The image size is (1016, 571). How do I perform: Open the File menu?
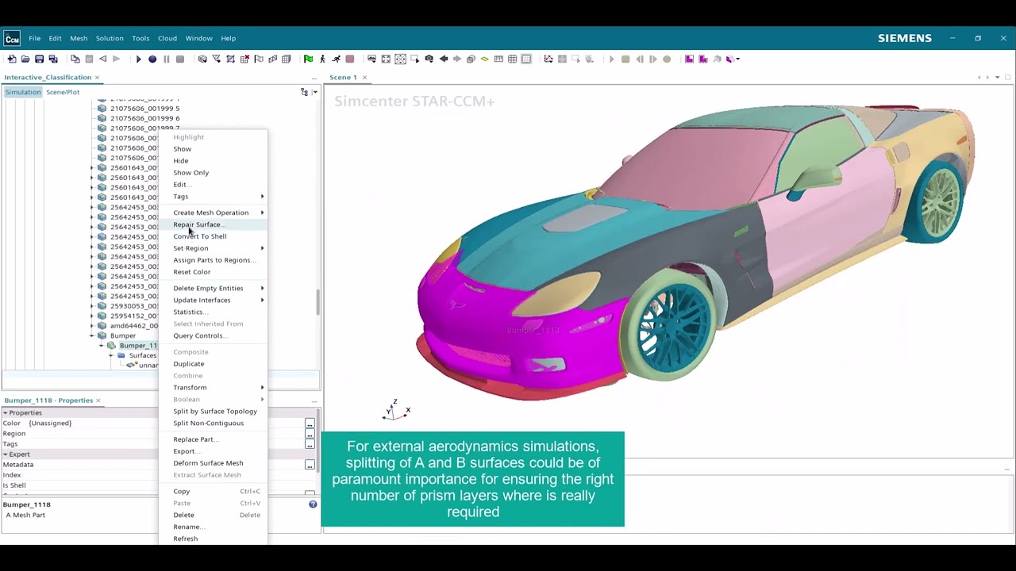pyautogui.click(x=35, y=38)
